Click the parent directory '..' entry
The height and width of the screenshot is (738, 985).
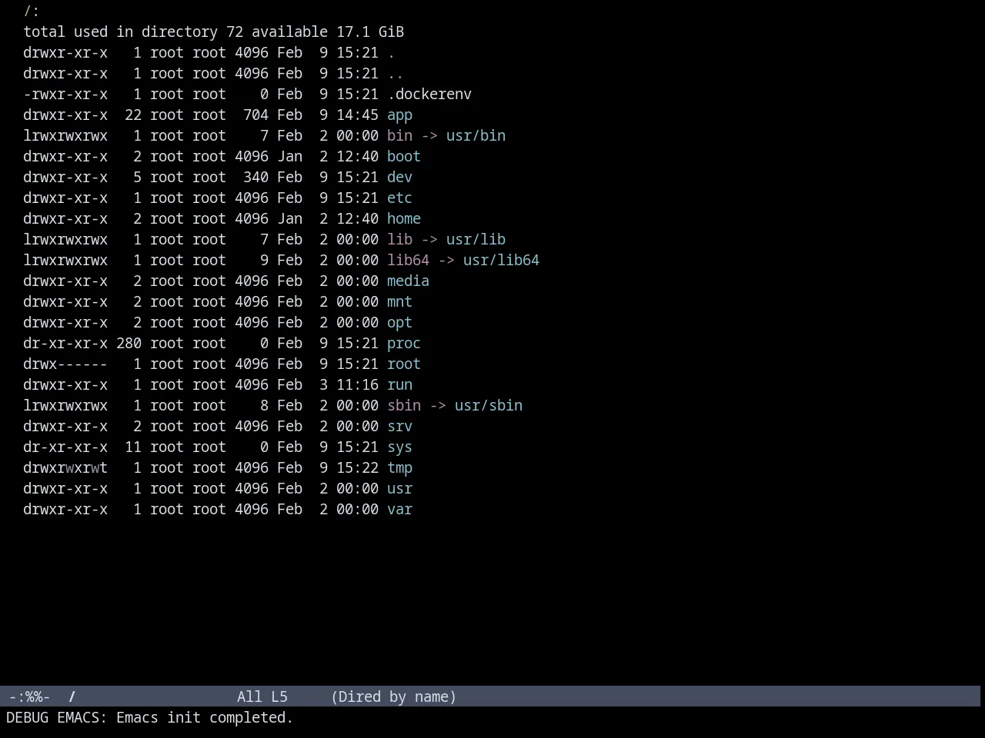(396, 74)
